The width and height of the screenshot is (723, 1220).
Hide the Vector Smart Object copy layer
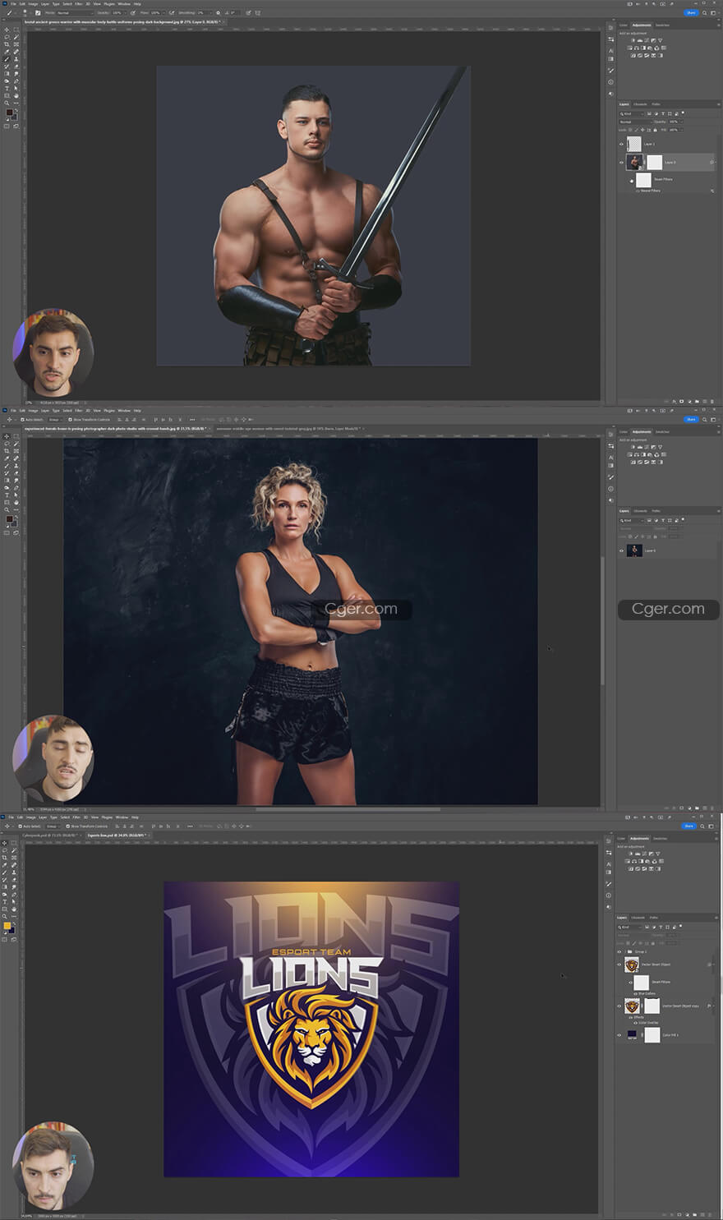(x=619, y=1006)
